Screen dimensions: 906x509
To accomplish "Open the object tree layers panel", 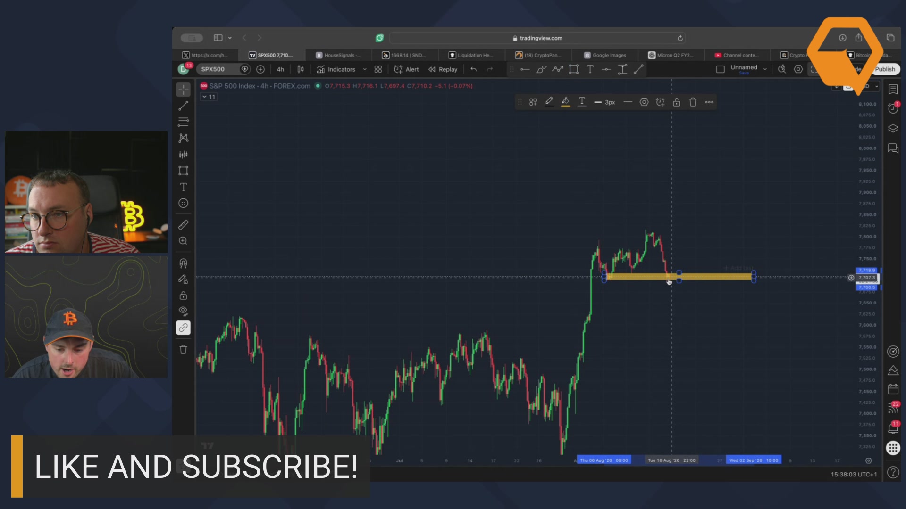I will pos(893,128).
